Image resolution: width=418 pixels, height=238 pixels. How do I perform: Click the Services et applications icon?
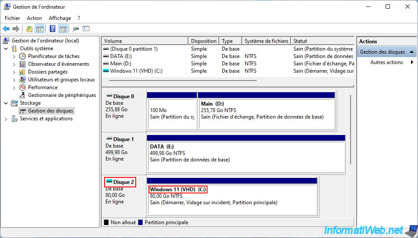[x=14, y=119]
